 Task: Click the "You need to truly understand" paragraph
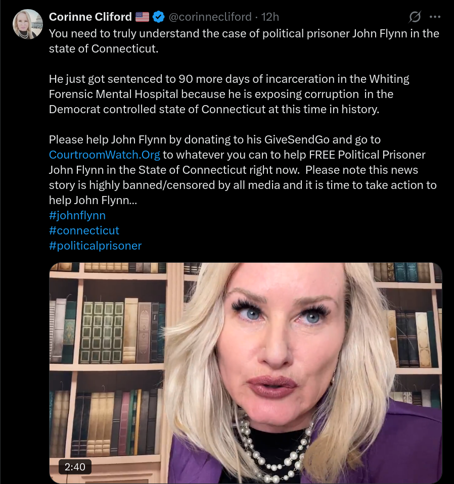[x=244, y=41]
